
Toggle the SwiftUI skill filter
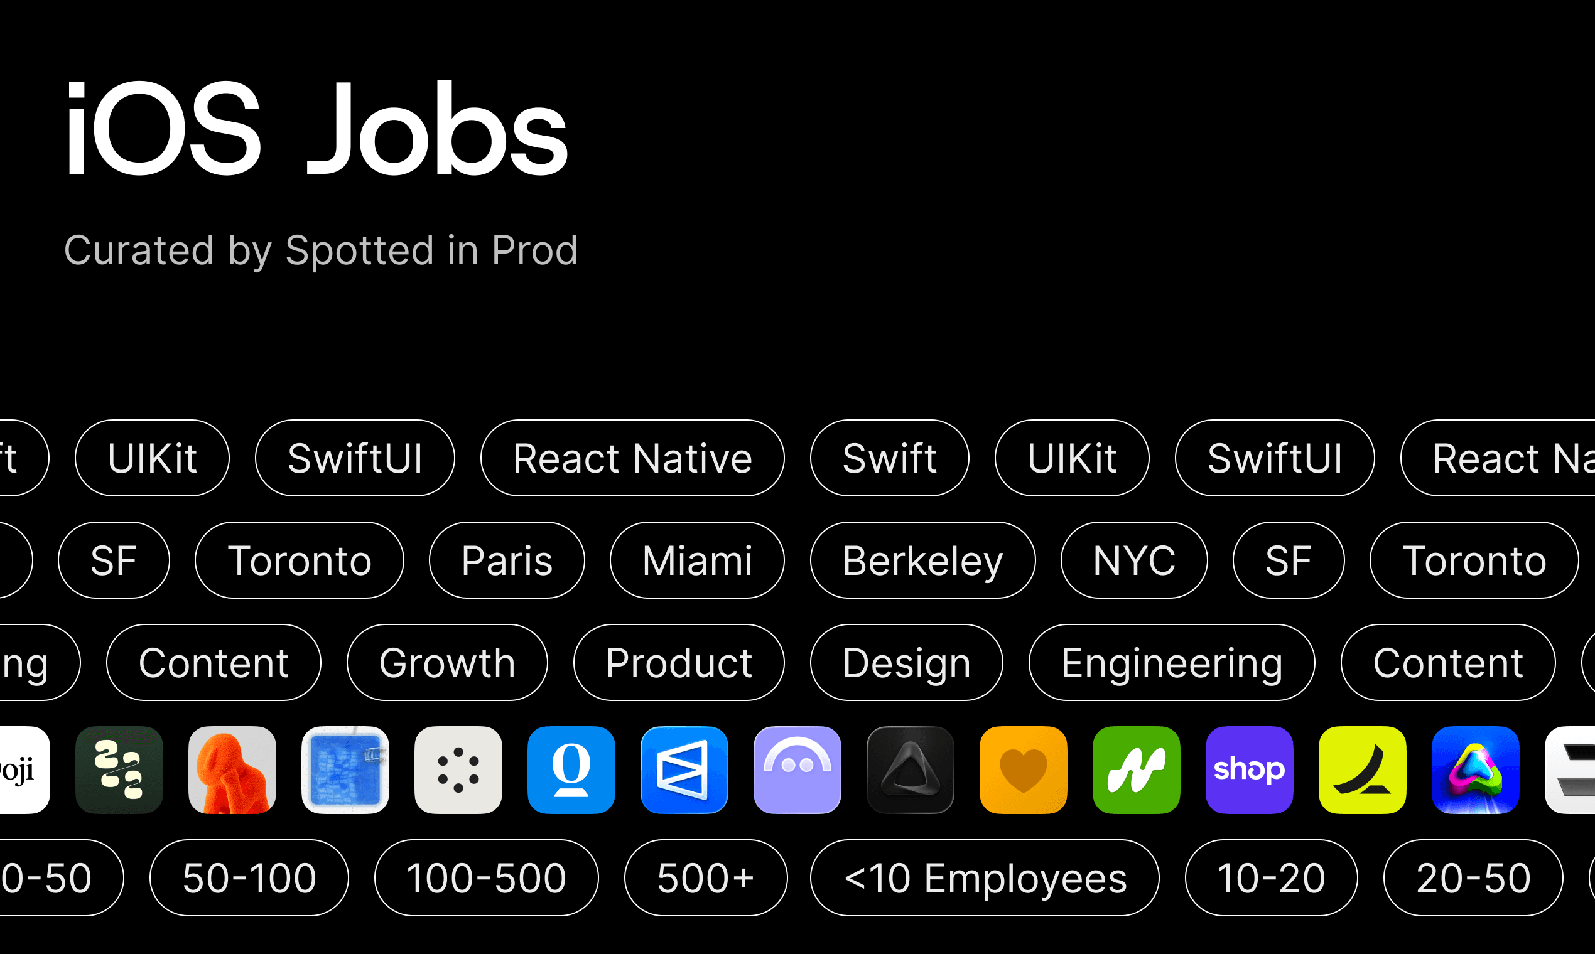tap(355, 458)
